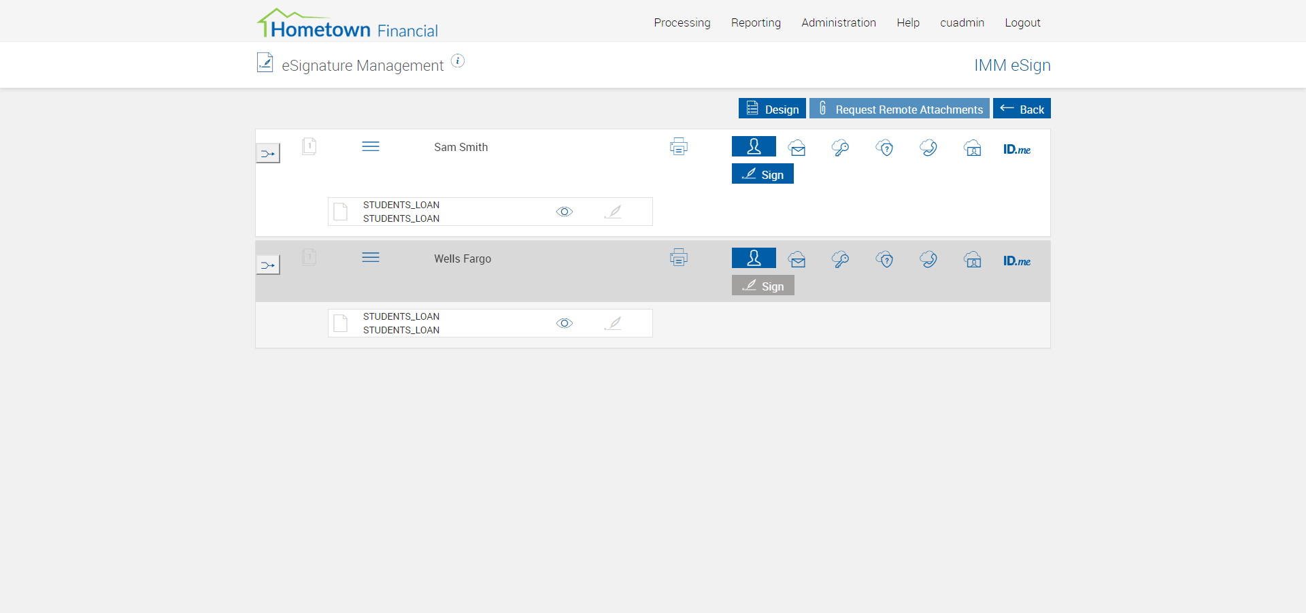
Task: Open the info icon beside eSignature Management
Action: pos(458,61)
